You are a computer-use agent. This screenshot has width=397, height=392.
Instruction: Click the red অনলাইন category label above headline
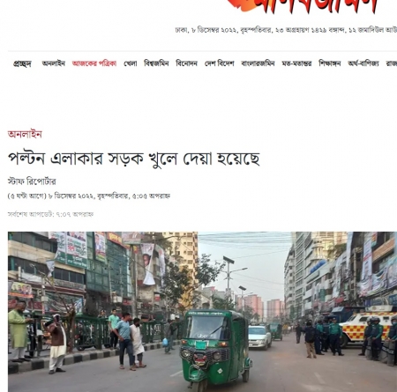[x=25, y=134]
